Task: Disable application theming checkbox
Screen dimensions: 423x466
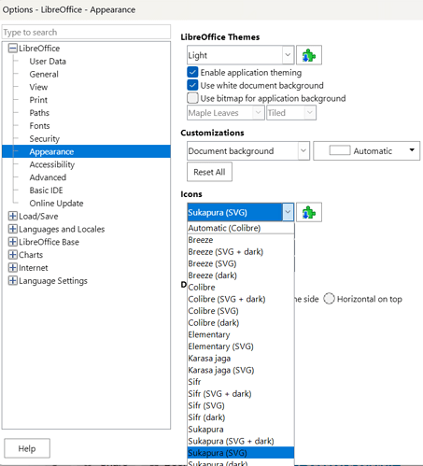Action: click(192, 72)
